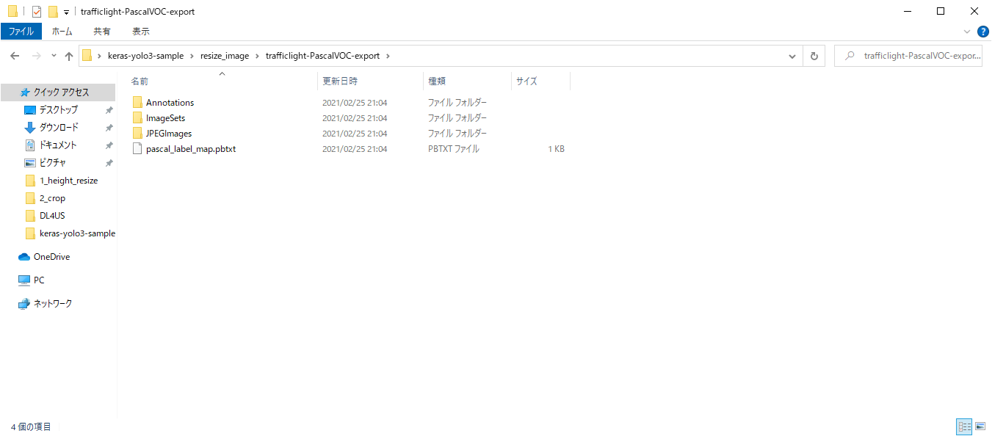Expand the address bar history dropdown
Viewport: 992px width, 436px height.
[x=792, y=57]
